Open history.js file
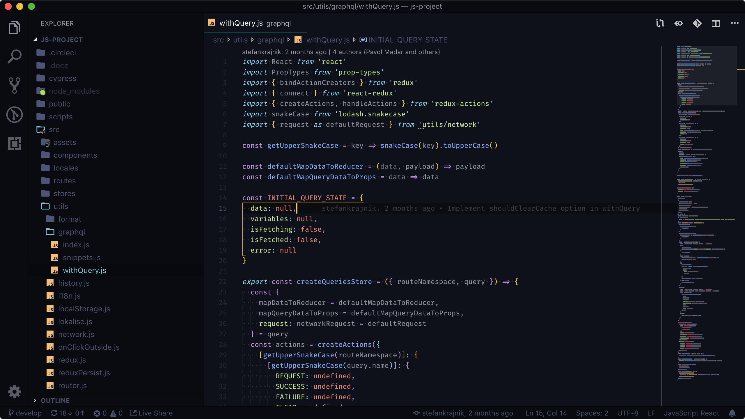Screen dimensions: 745x419 click(x=116, y=283)
